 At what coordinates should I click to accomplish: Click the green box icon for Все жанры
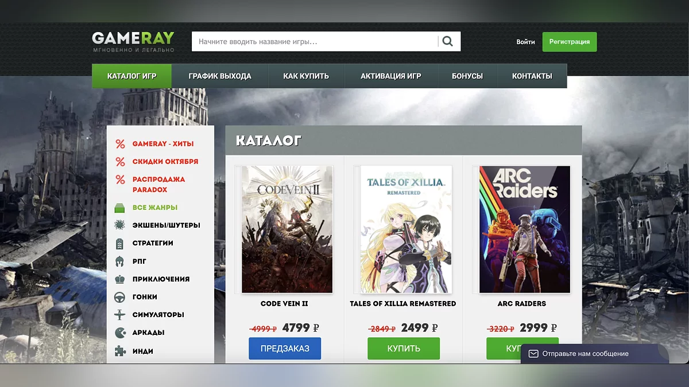click(x=120, y=208)
